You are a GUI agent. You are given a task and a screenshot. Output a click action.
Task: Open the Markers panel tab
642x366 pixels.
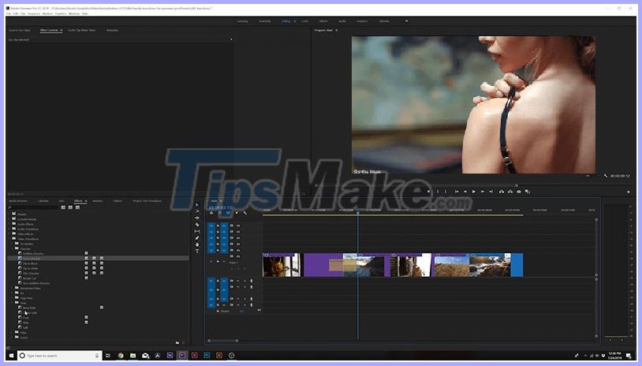click(x=98, y=201)
